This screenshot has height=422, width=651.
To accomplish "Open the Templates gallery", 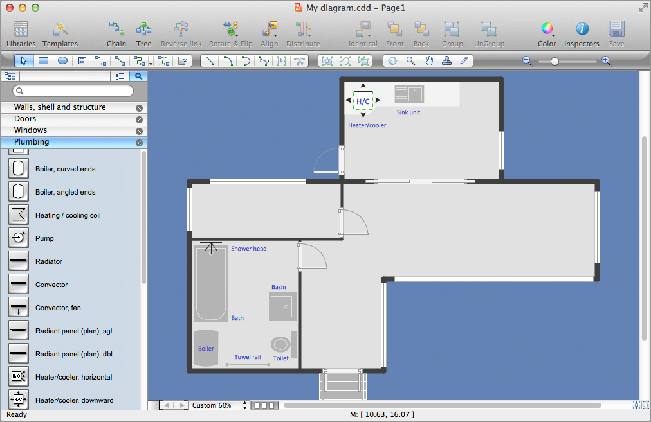I will 60,33.
